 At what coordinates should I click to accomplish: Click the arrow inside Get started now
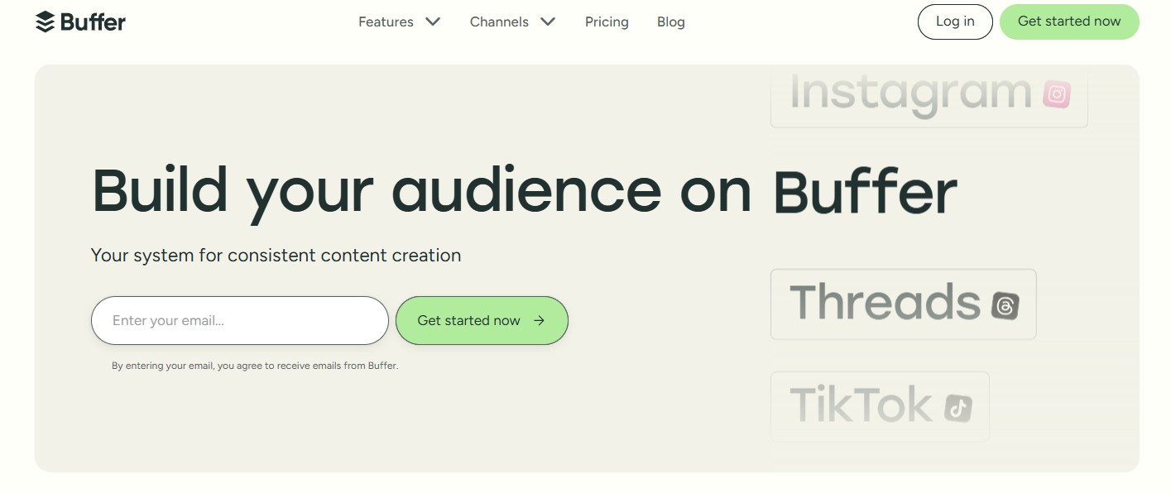click(x=539, y=320)
